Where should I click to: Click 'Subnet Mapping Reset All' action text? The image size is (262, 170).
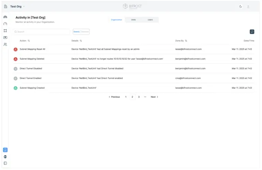tap(32, 49)
